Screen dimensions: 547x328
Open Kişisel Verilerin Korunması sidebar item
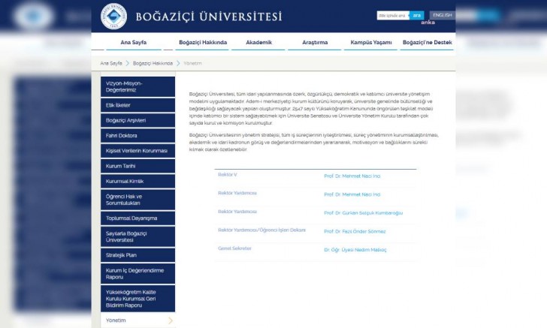[x=138, y=151]
